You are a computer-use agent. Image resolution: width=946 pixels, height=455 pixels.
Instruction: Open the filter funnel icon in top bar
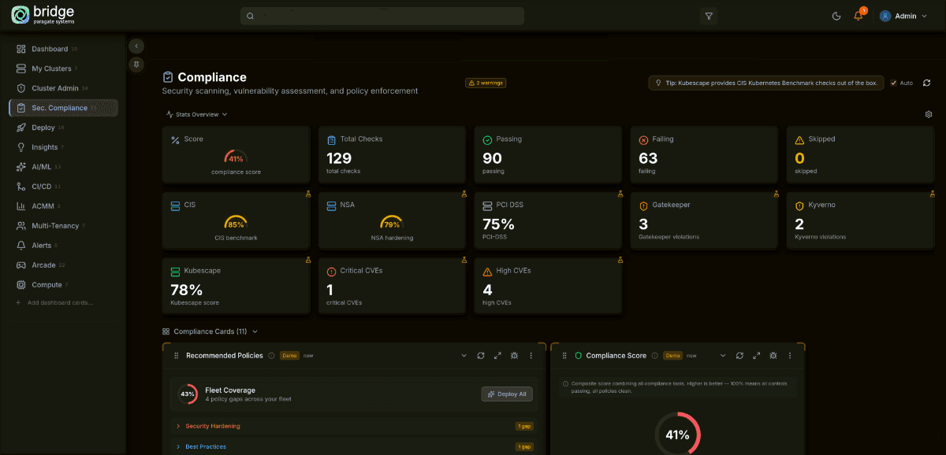(x=709, y=16)
